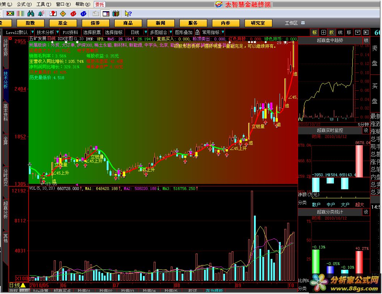The width and height of the screenshot is (382, 294).
Task: Open the 工具 menu
Action: [44, 4]
